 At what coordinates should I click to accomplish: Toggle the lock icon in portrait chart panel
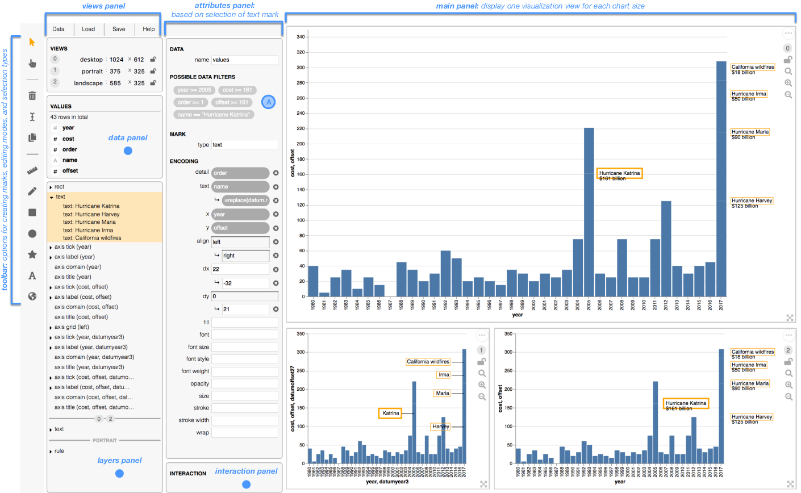(482, 361)
